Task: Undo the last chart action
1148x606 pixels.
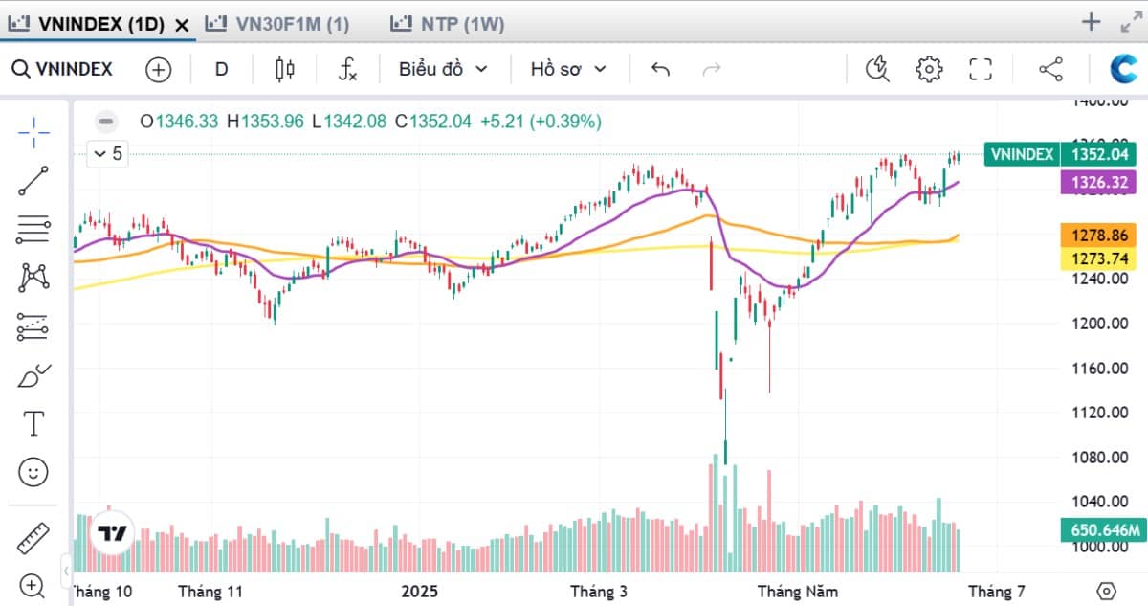Action: (x=660, y=69)
